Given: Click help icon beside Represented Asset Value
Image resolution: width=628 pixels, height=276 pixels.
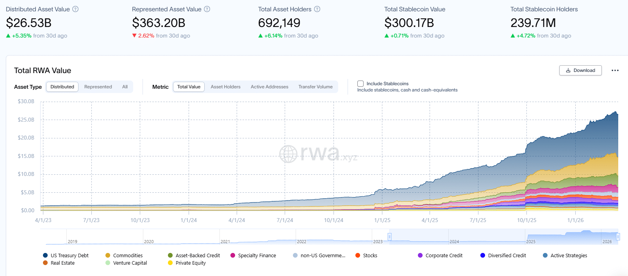Looking at the screenshot, I should 207,9.
